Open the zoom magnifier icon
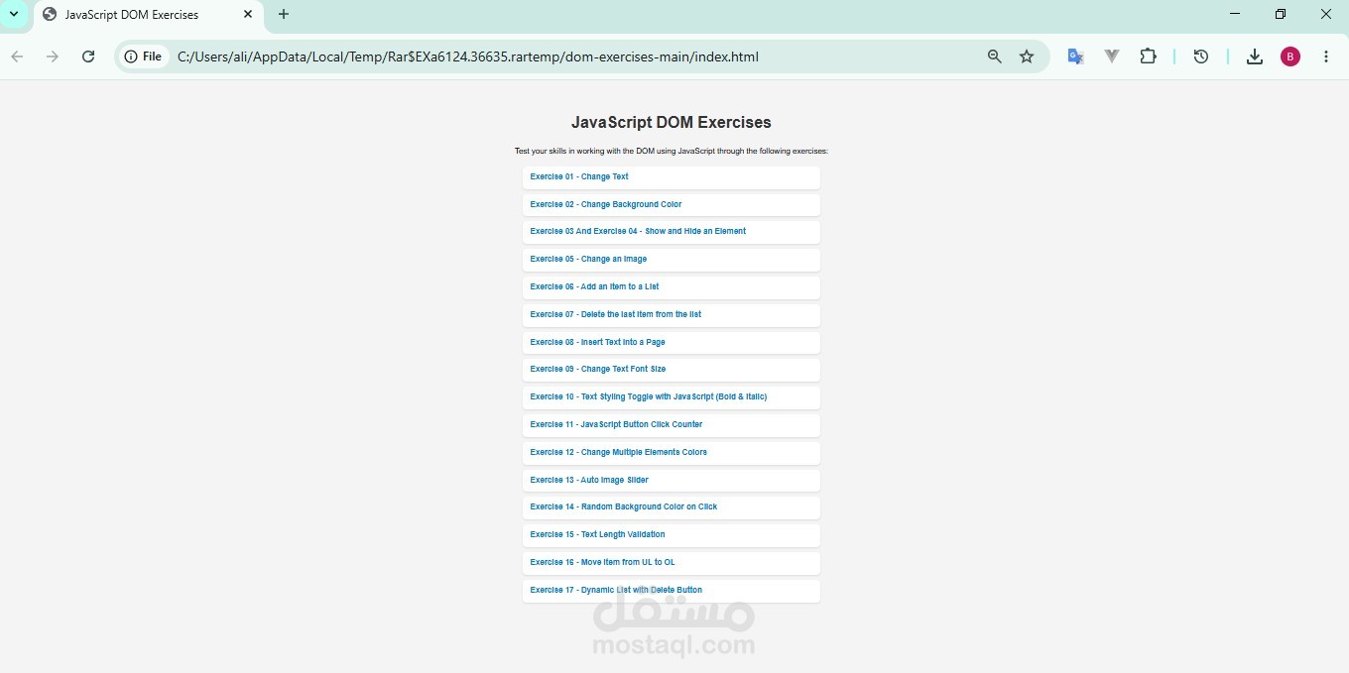Screen dimensions: 1349x673 click(x=995, y=56)
